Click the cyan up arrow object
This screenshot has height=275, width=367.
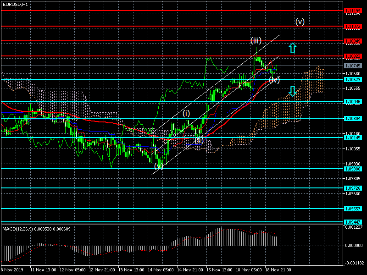tap(292, 48)
